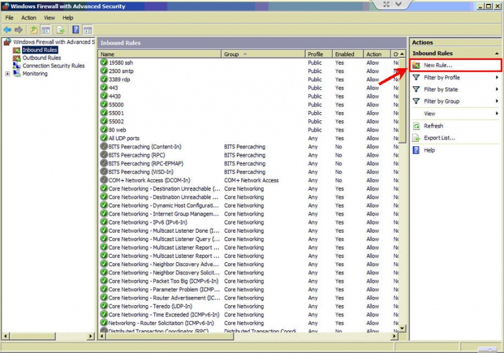504x353 pixels.
Task: Click the rules list vertical scrollbar down arrow
Action: pyautogui.click(x=402, y=328)
